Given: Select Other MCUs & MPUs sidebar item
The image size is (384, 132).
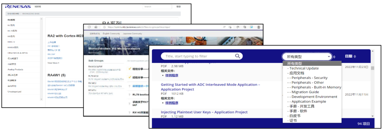Looking at the screenshot, I should pyautogui.click(x=18, y=53).
